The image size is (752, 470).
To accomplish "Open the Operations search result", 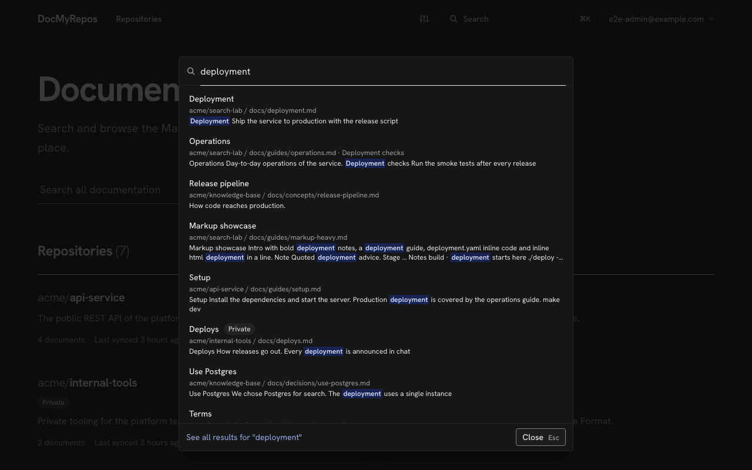I will pyautogui.click(x=376, y=152).
